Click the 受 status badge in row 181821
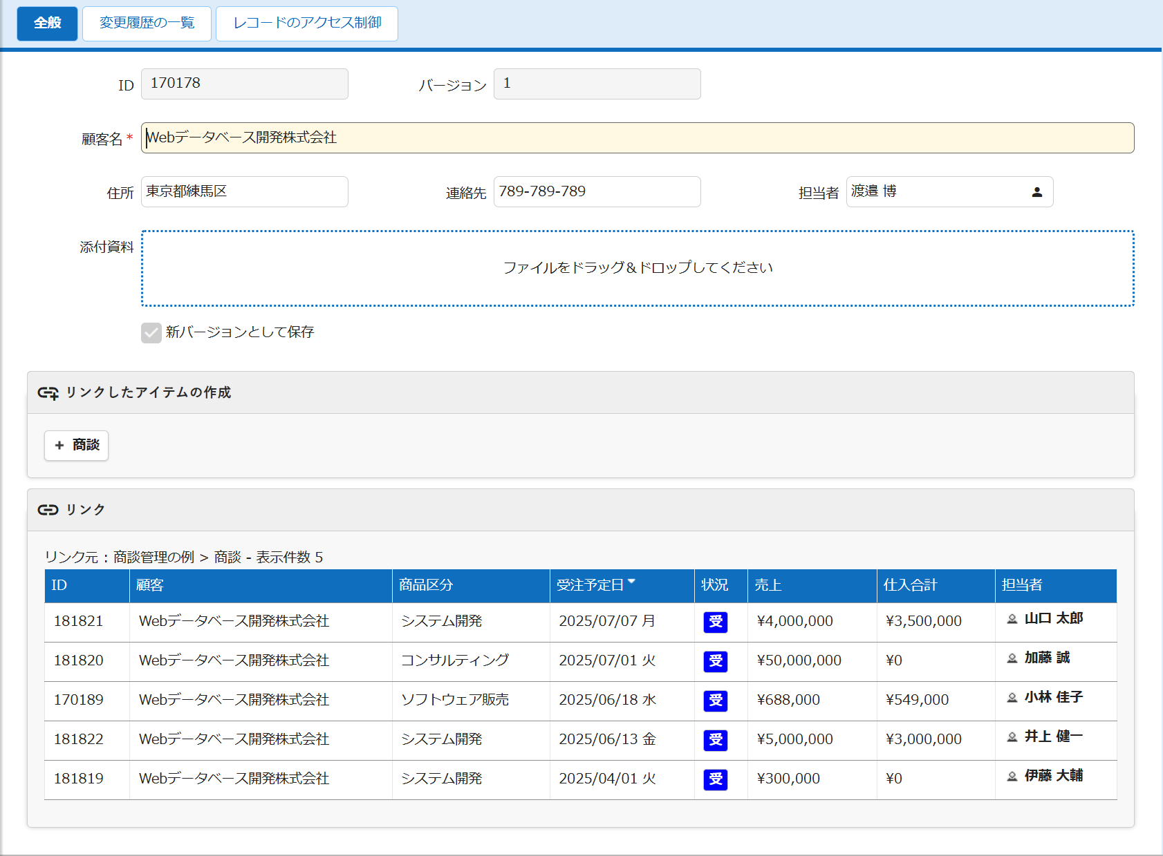This screenshot has width=1163, height=856. pyautogui.click(x=716, y=622)
